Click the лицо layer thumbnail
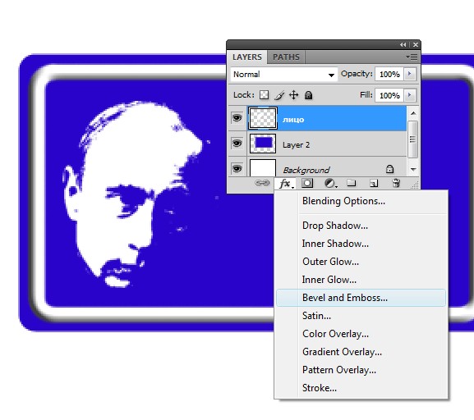 (263, 118)
